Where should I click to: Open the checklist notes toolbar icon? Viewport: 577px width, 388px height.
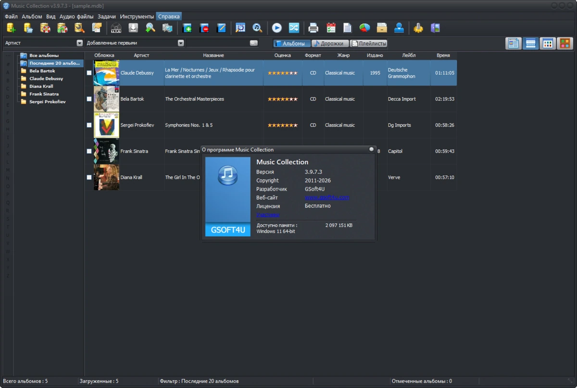[97, 28]
